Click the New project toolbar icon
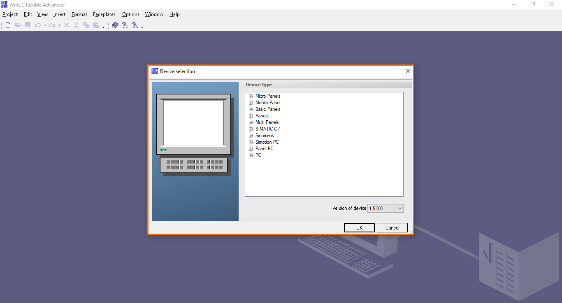The height and width of the screenshot is (303, 562). (8, 25)
